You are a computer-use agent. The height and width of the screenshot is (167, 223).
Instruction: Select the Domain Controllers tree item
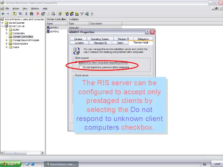23,37
